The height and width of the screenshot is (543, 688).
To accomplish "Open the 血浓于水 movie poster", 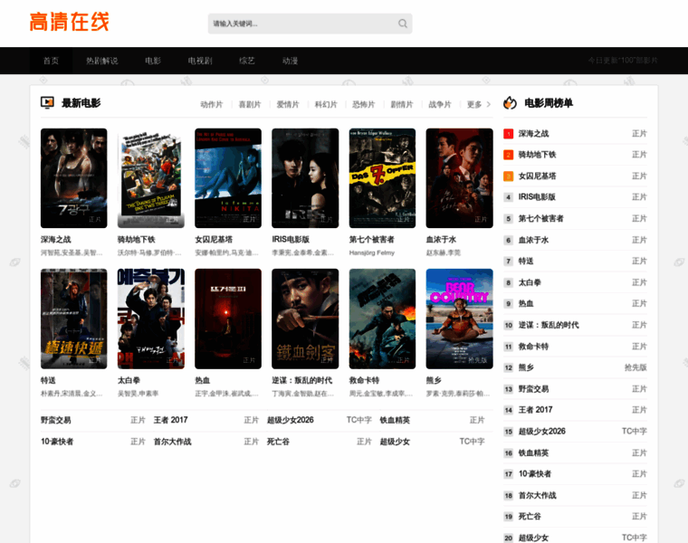I will (459, 178).
